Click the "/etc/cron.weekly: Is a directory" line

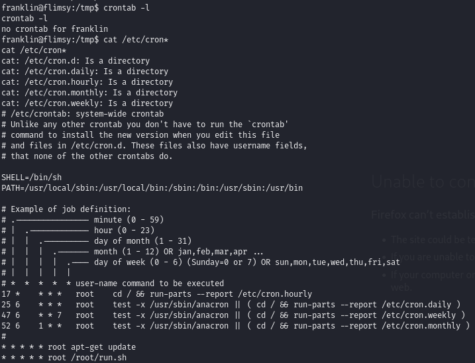(87, 103)
